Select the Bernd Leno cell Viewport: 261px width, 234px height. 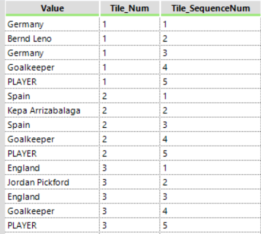pyautogui.click(x=52, y=39)
